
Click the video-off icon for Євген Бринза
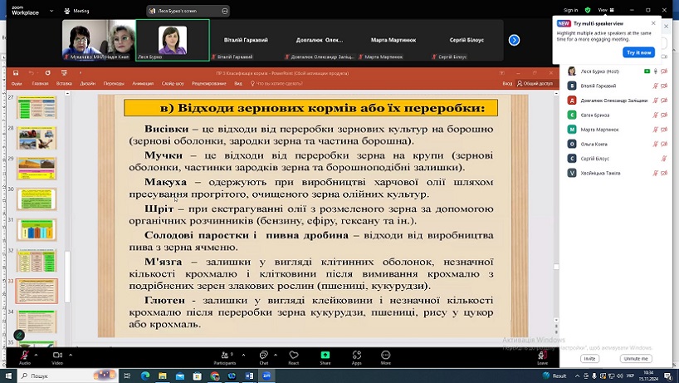[664, 115]
